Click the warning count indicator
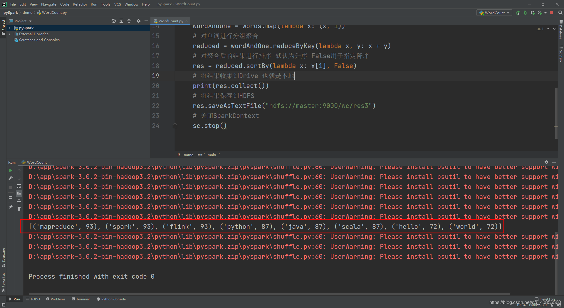 540,29
